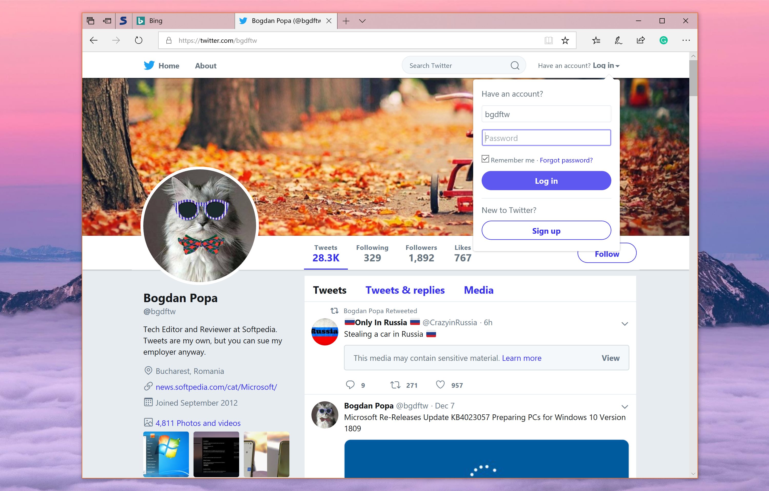Open the Following 329 list
The height and width of the screenshot is (491, 769).
[372, 253]
